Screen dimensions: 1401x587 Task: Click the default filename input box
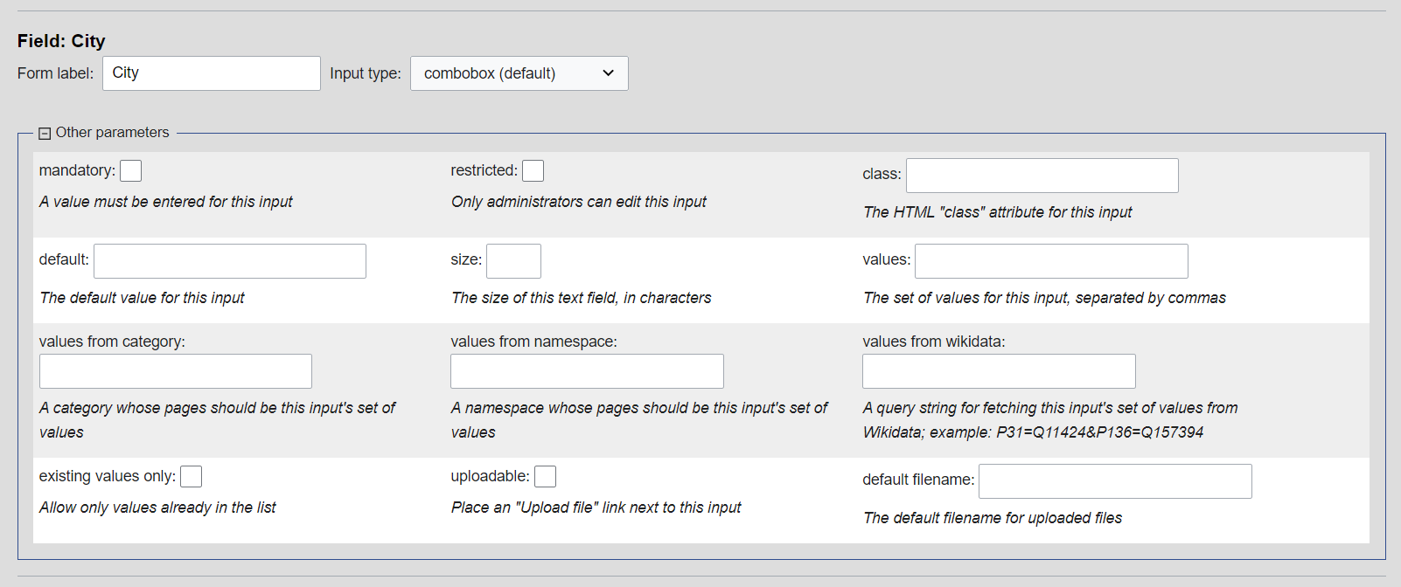point(1114,481)
